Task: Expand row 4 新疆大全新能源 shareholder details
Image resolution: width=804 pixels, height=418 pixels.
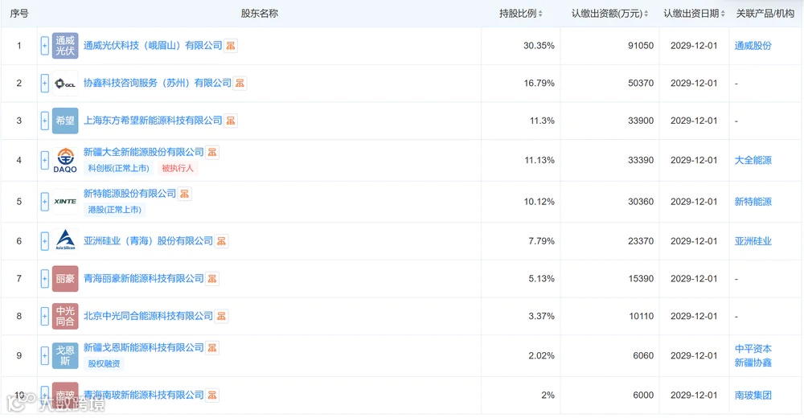Action: click(44, 160)
